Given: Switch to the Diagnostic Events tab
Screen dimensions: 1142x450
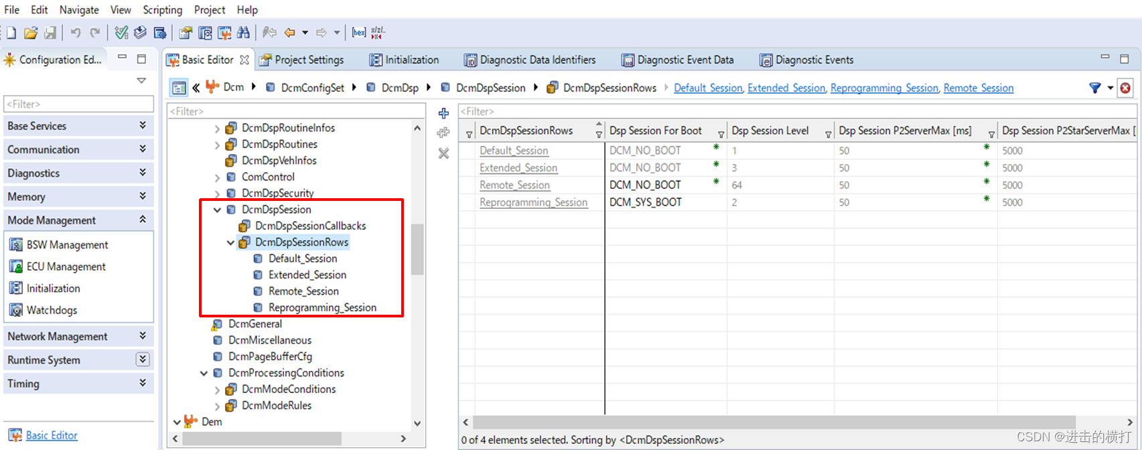Looking at the screenshot, I should coord(807,60).
